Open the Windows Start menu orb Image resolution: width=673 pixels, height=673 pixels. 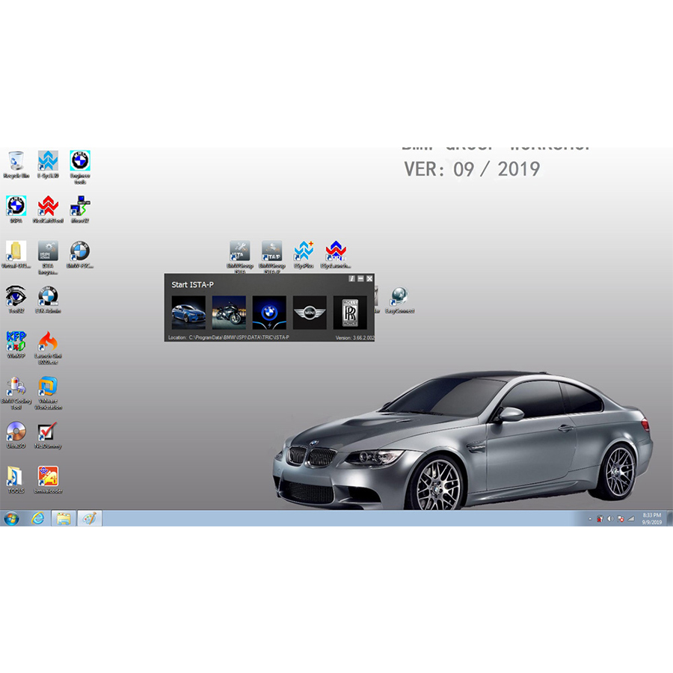[12, 518]
